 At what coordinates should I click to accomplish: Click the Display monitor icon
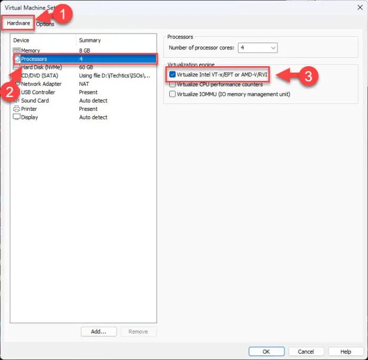pos(16,117)
